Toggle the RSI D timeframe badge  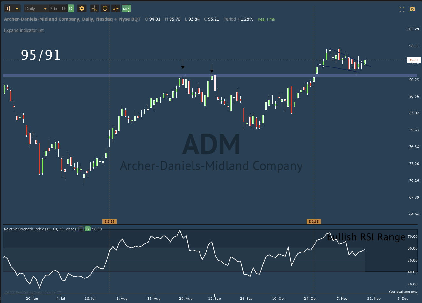coord(87,229)
